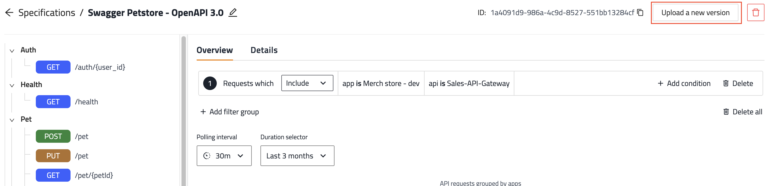771x186 pixels.
Task: Click the endpoint list vertical scrollbar
Action: pos(183,110)
